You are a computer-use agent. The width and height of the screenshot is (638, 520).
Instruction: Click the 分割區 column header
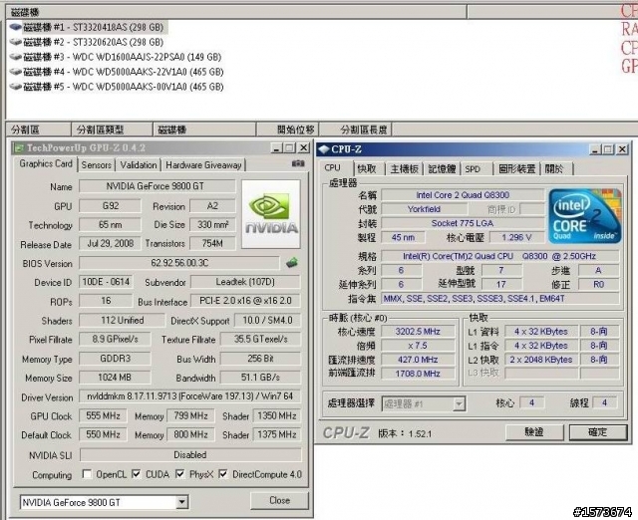click(39, 130)
